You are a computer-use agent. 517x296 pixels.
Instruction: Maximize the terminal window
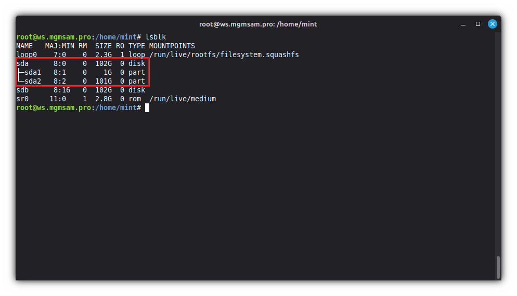point(478,24)
